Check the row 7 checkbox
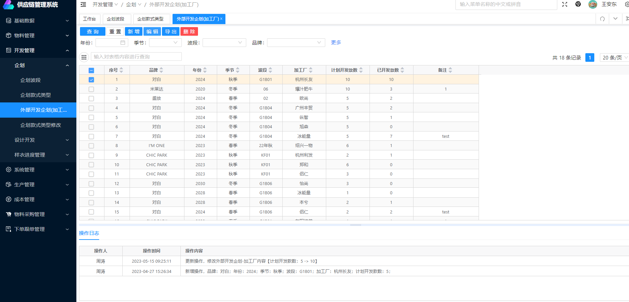Viewport: 629px width, 302px height. click(92, 136)
